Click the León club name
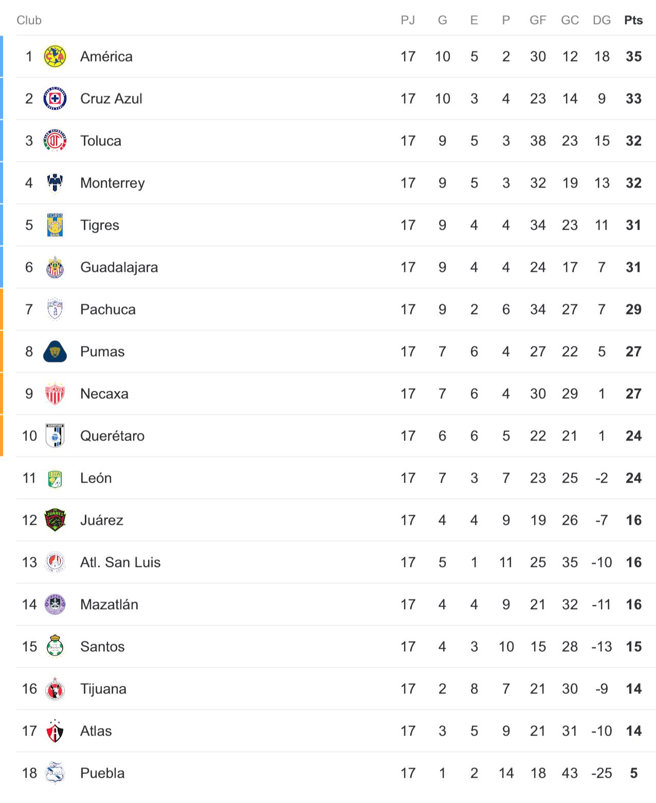The image size is (656, 803). [96, 478]
